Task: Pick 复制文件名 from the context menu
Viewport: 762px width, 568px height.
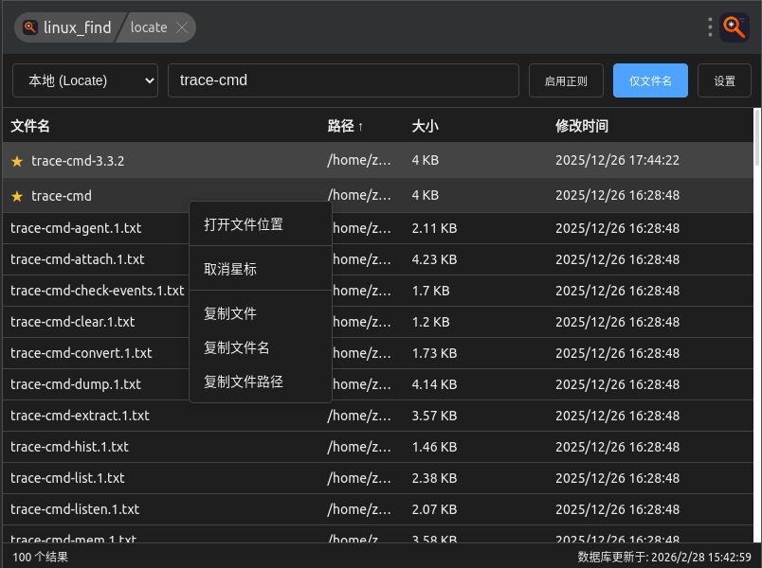Action: pyautogui.click(x=237, y=347)
